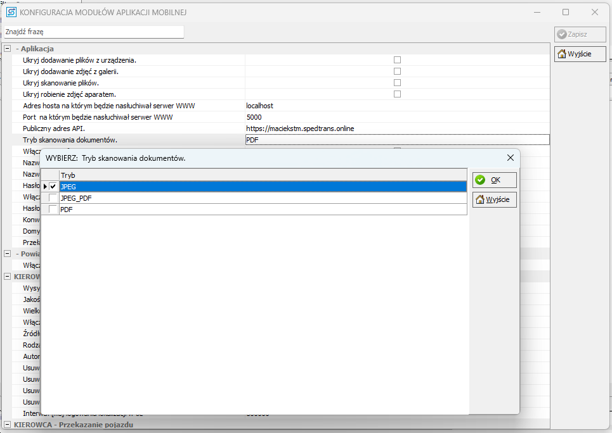The width and height of the screenshot is (612, 433).
Task: Click the localhost host address value
Action: [259, 106]
